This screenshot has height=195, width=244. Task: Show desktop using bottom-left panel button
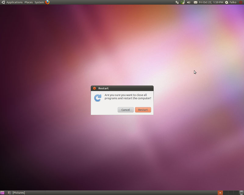pos(2,193)
